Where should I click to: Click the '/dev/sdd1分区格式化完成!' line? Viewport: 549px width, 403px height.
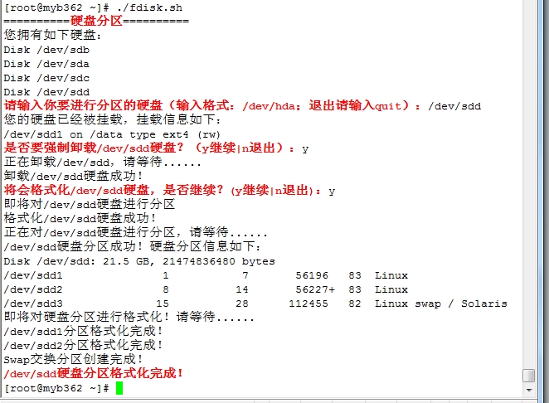pyautogui.click(x=83, y=331)
